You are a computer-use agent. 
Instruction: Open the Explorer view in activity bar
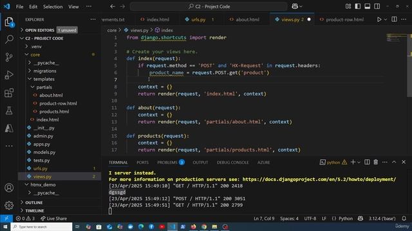[9, 22]
